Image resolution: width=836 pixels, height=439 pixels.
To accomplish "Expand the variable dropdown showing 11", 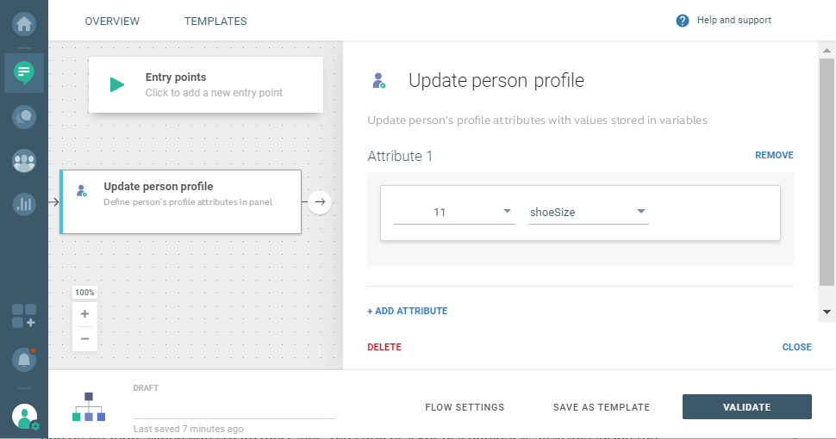I will [x=508, y=212].
